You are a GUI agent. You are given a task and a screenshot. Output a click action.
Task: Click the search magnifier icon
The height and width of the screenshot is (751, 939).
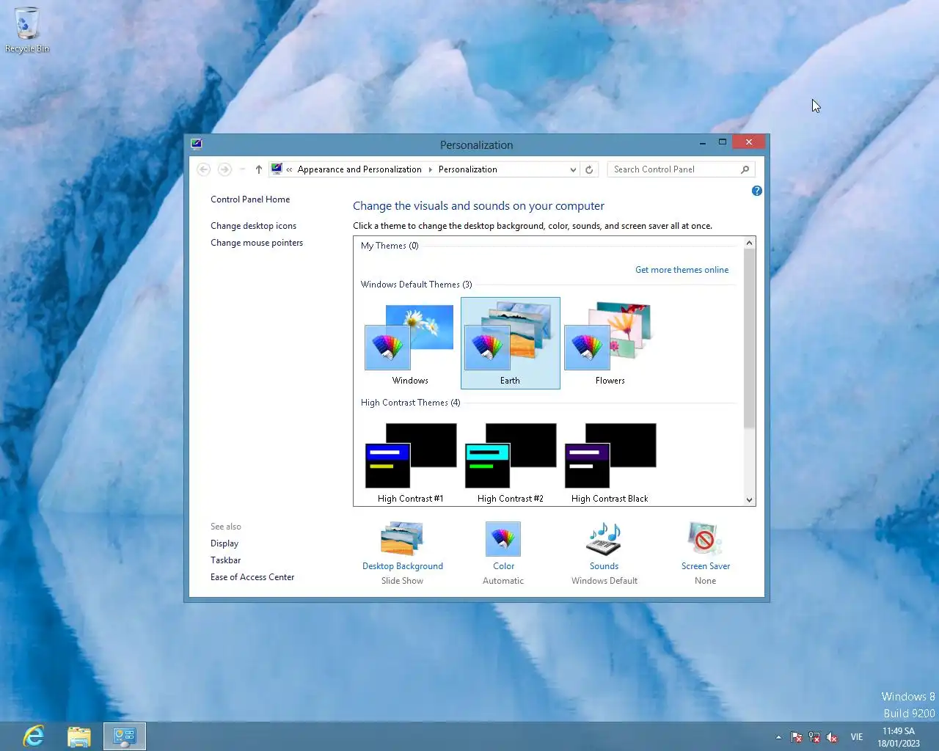pyautogui.click(x=745, y=169)
